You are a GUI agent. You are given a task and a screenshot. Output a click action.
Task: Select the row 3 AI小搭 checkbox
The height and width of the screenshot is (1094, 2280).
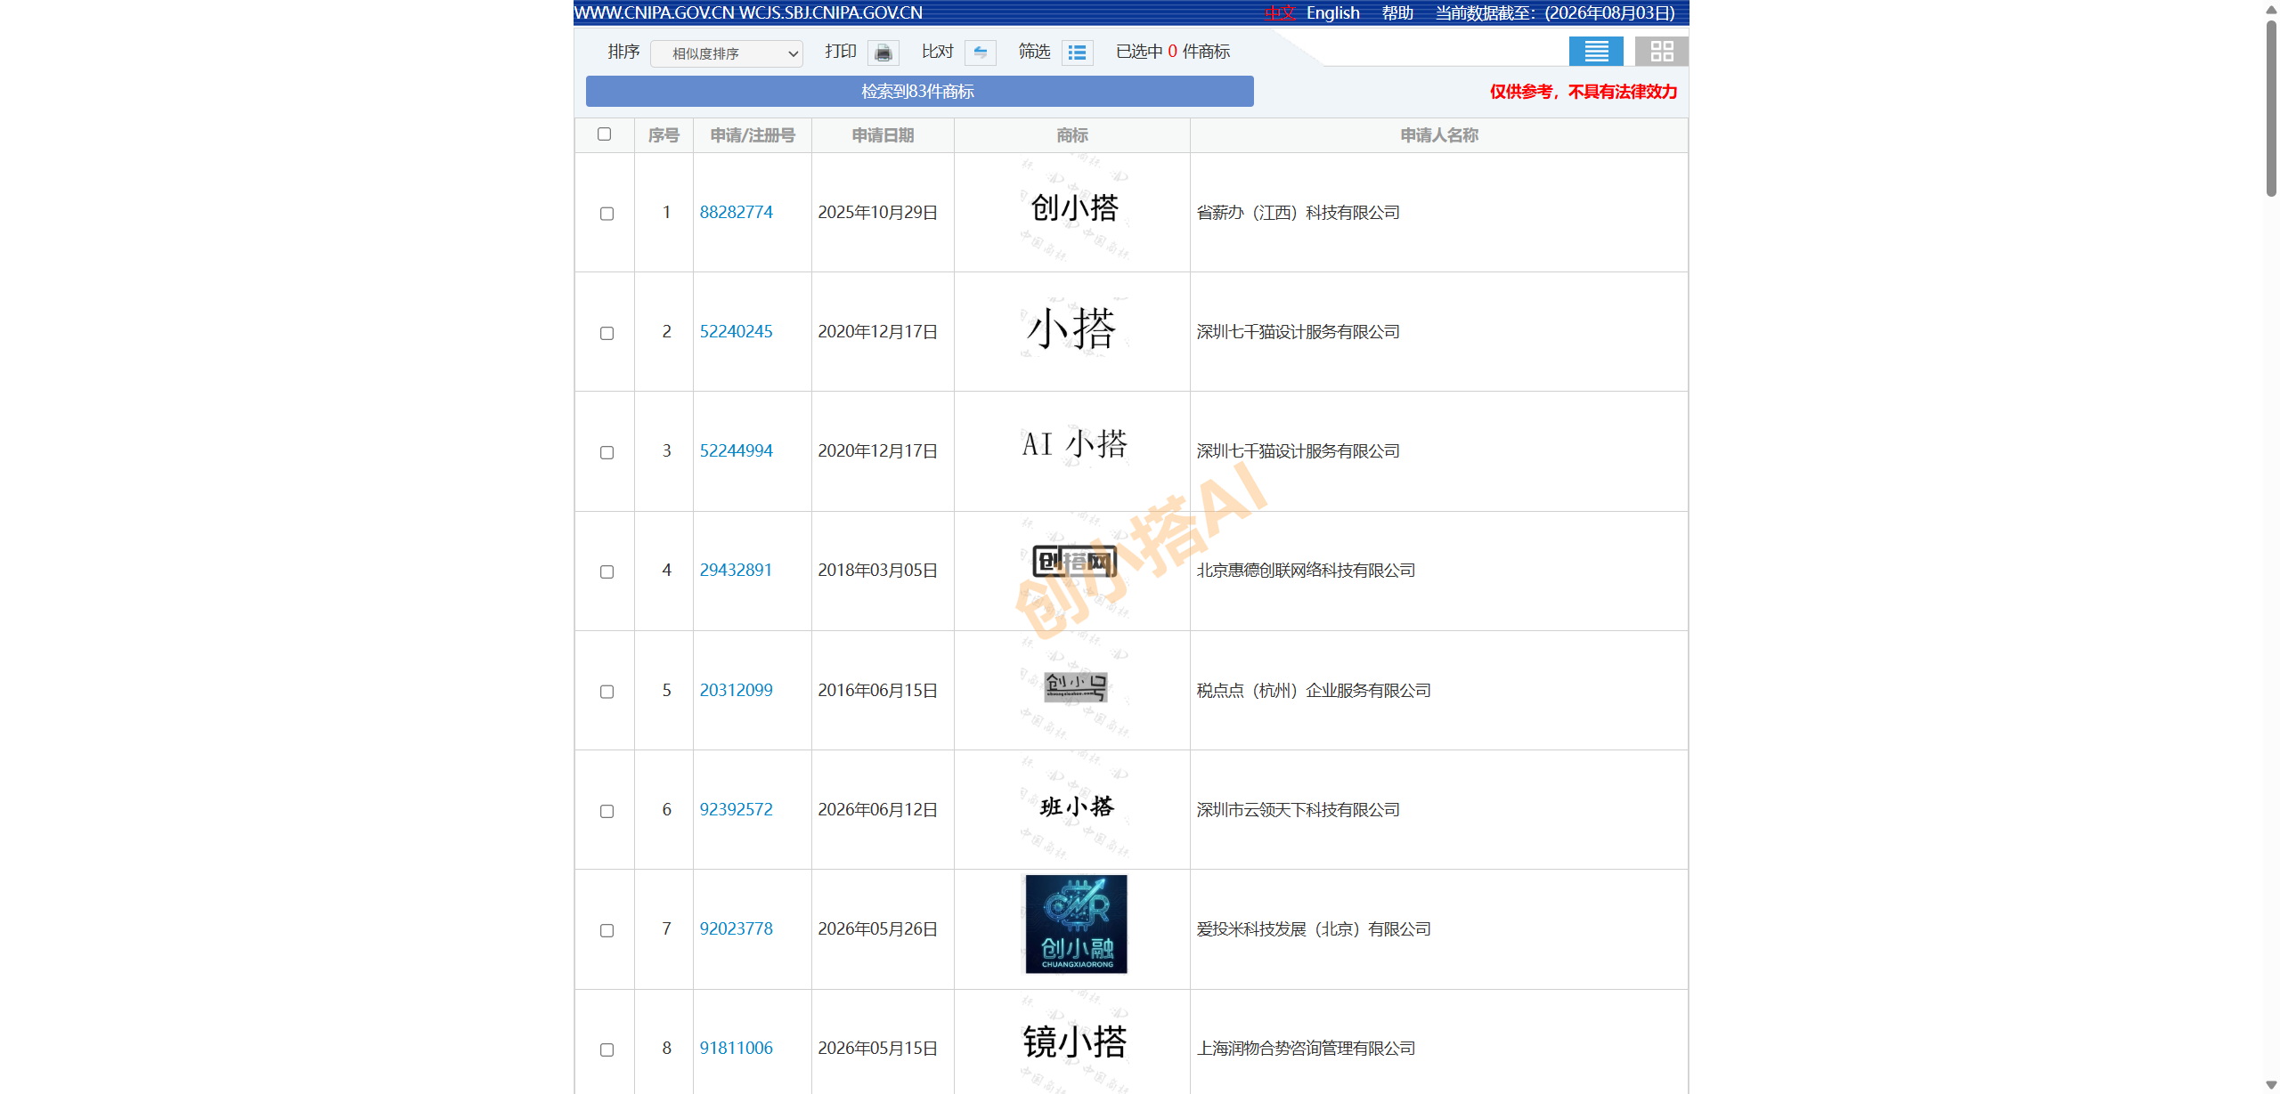[607, 452]
